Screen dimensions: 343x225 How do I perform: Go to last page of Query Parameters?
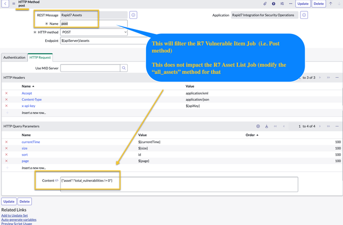[x=328, y=126]
